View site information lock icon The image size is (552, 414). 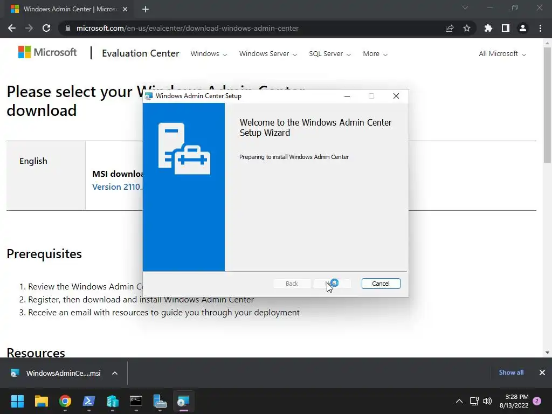tap(68, 28)
